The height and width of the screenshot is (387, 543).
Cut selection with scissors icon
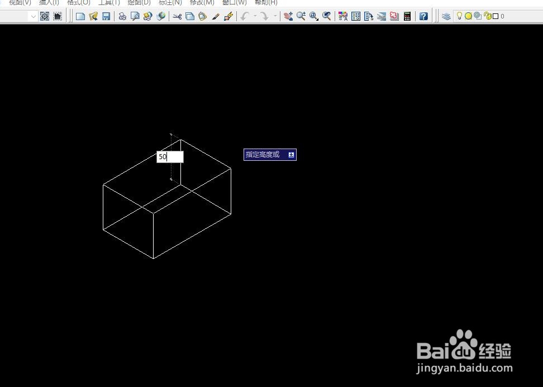[177, 16]
